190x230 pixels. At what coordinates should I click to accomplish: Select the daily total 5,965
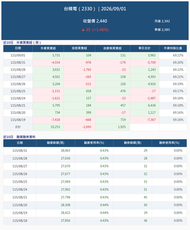[x=152, y=55]
